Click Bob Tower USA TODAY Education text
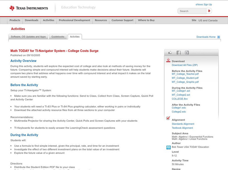 (190, 147)
